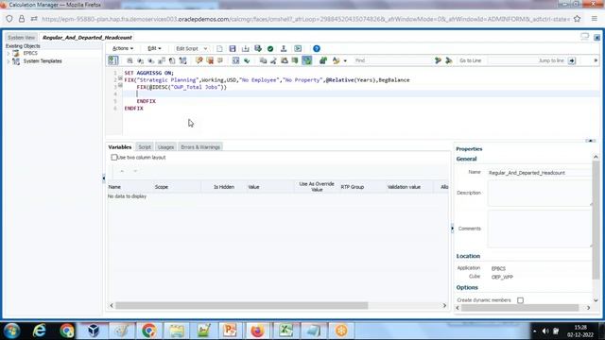The image size is (605, 340).
Task: Switch to the System View tab
Action: 21,38
